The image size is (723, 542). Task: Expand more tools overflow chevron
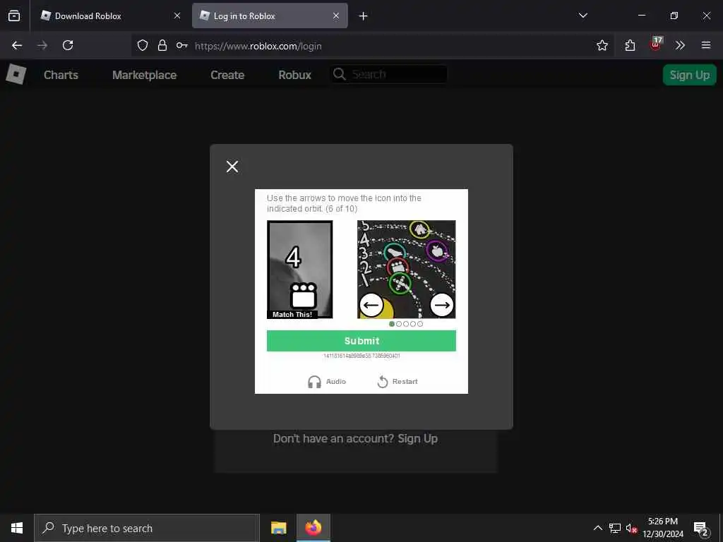tap(680, 45)
